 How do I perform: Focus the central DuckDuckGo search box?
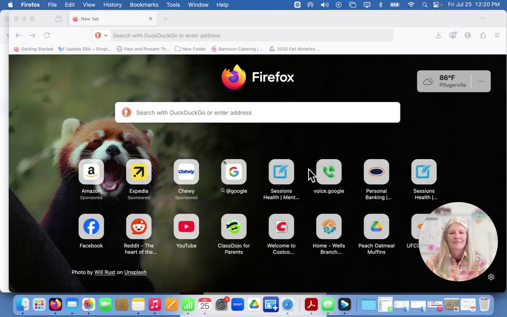point(258,112)
